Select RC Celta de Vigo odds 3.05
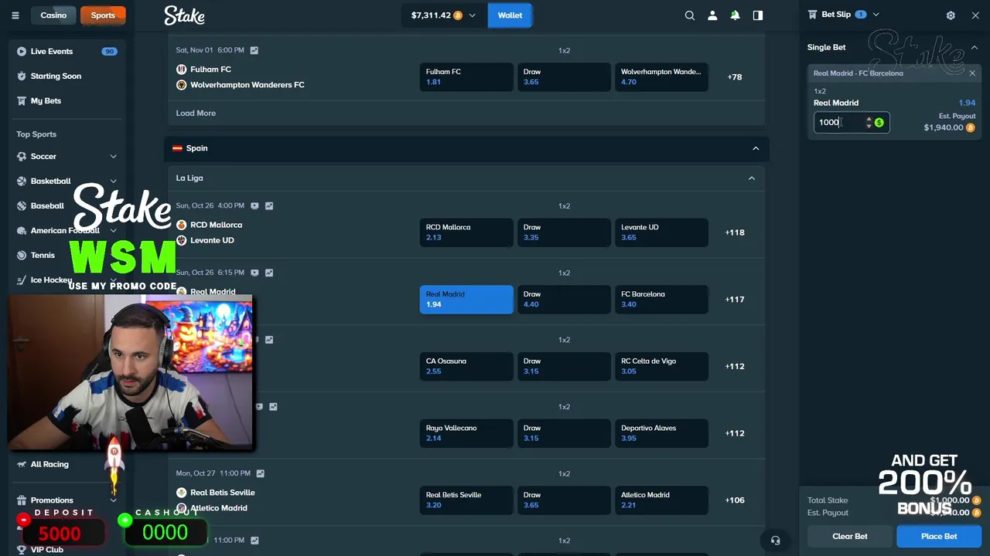 coord(661,366)
